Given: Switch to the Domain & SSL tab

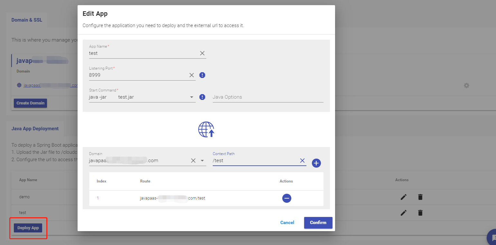Looking at the screenshot, I should (x=27, y=20).
